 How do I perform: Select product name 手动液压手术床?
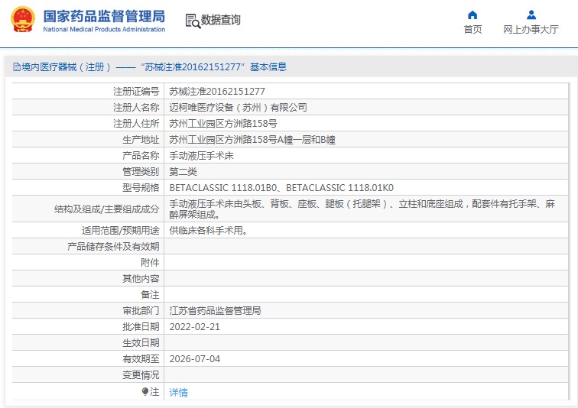[201, 156]
